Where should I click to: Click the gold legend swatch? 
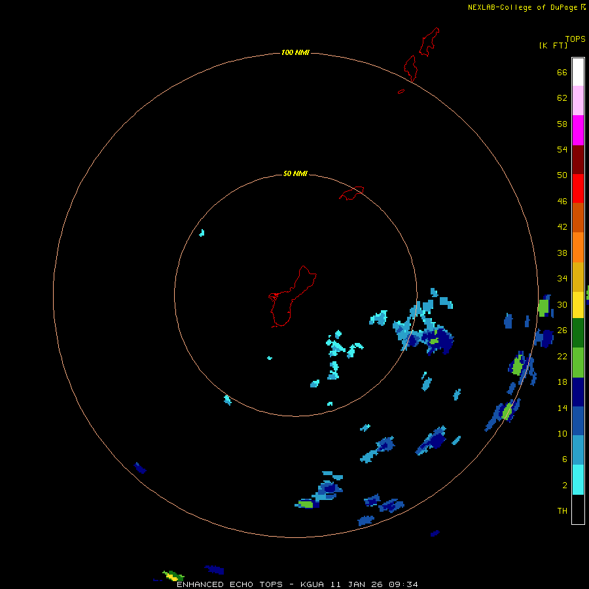pyautogui.click(x=578, y=277)
